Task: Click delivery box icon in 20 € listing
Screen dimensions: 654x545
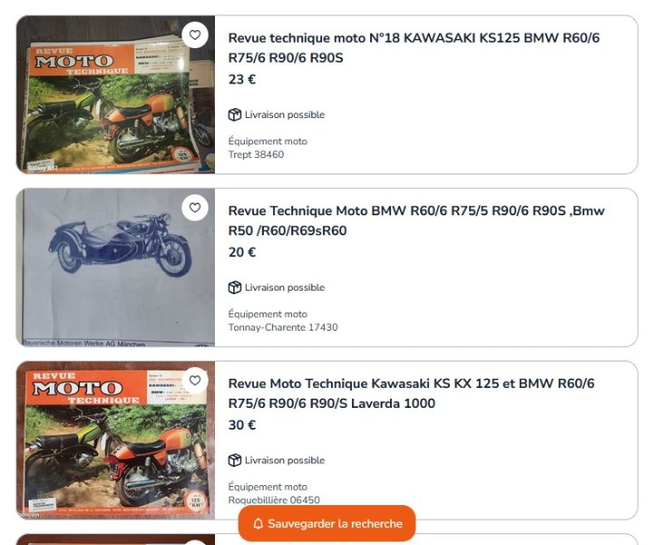Action: 234,287
